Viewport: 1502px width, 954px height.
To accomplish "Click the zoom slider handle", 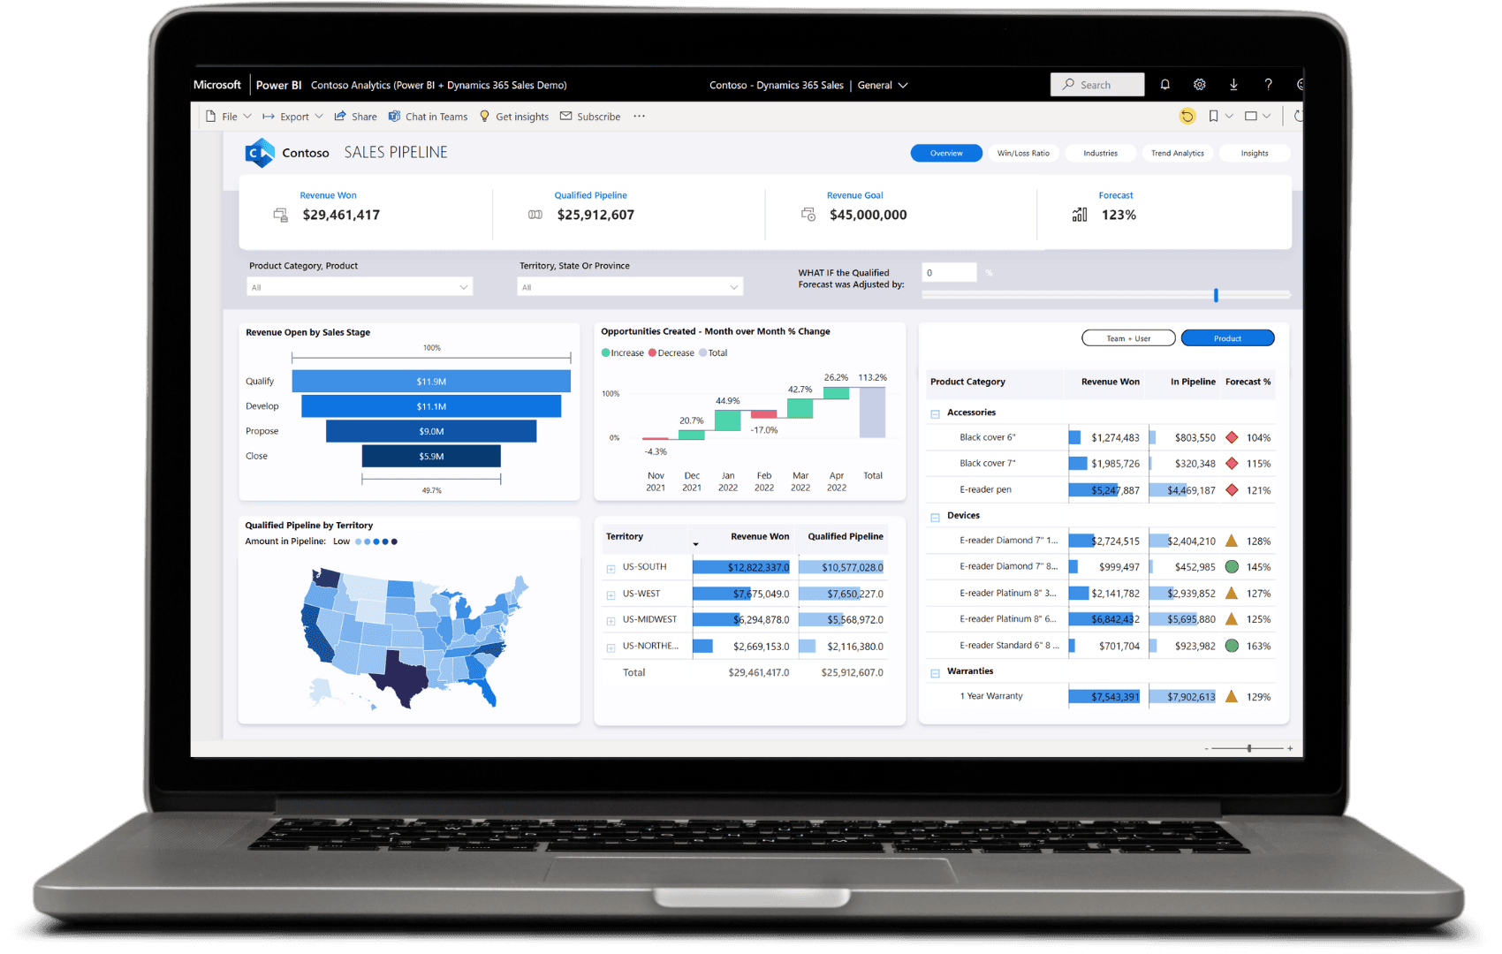I will pyautogui.click(x=1249, y=748).
